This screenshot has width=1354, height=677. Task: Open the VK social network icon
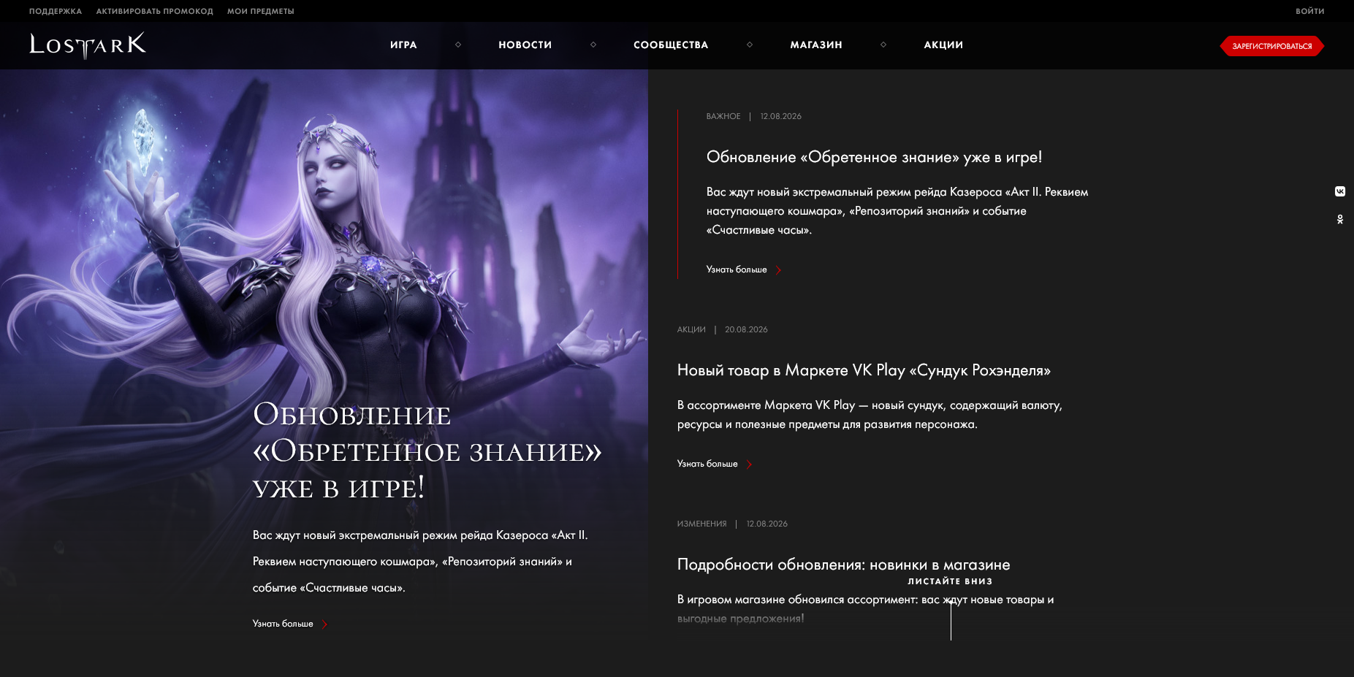1340,191
